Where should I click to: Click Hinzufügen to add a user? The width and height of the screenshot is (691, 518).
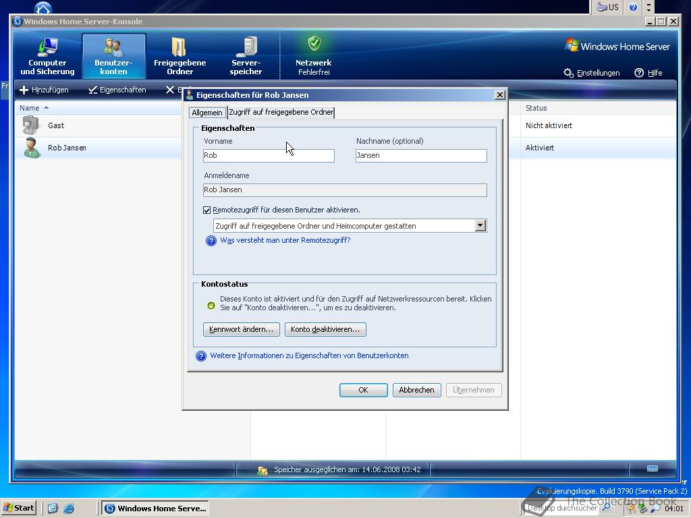coord(44,90)
